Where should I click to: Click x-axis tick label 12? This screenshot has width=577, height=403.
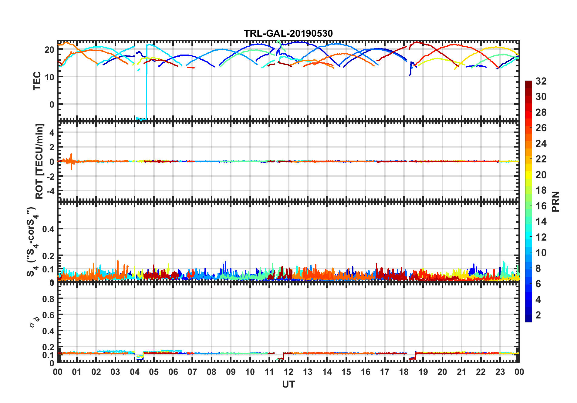click(288, 372)
